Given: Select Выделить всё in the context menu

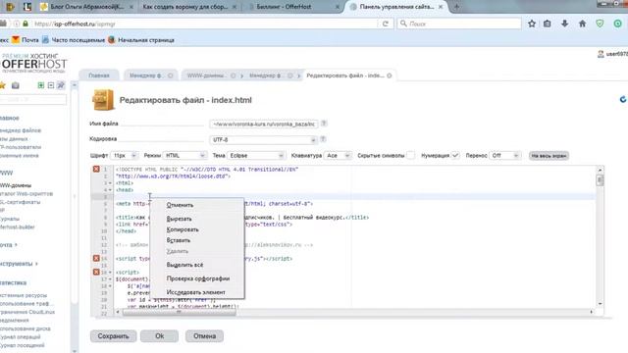Looking at the screenshot, I should (184, 265).
